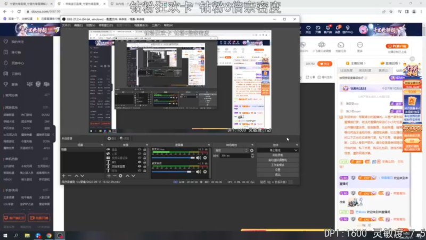The height and width of the screenshot is (240, 426).
Task: Open OBS 设置 button in controls
Action: point(277,170)
